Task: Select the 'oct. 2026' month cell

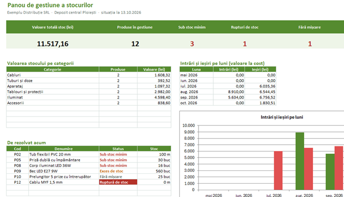Action: pyautogui.click(x=197, y=103)
